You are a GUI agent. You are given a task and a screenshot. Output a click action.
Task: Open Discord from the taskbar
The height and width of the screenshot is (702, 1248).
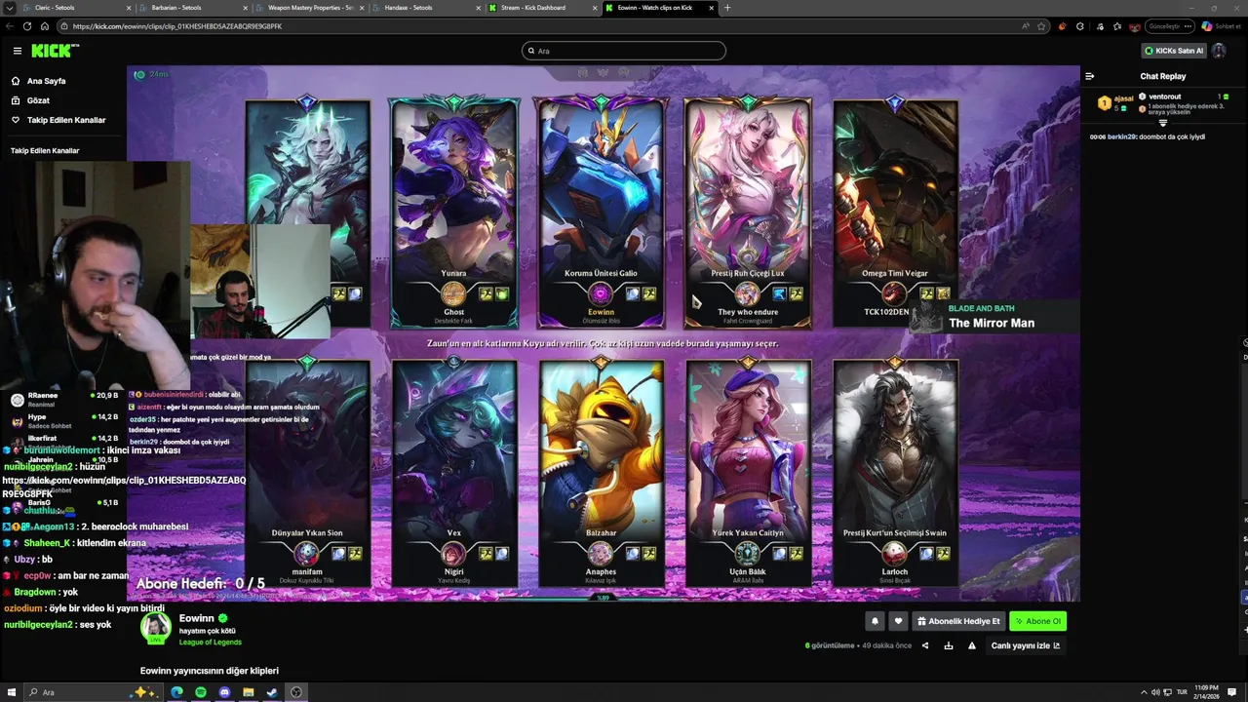(224, 692)
